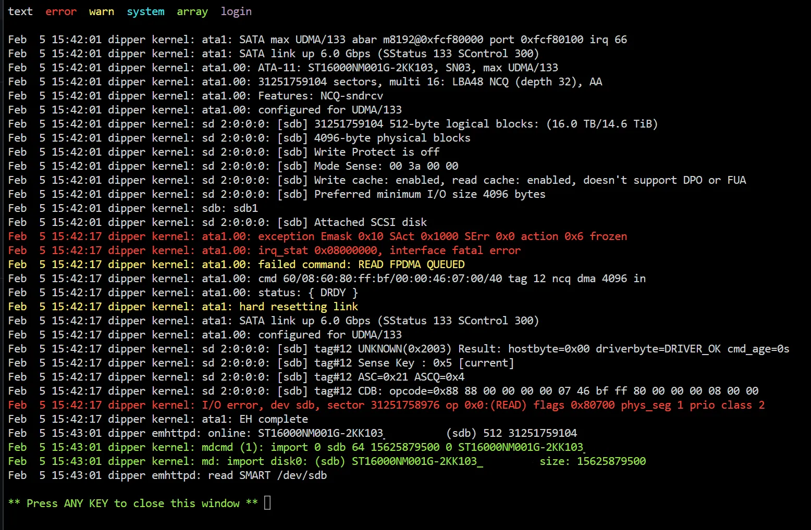The width and height of the screenshot is (811, 530).
Task: Toggle the yellow 'warn' highlight filter
Action: click(101, 11)
